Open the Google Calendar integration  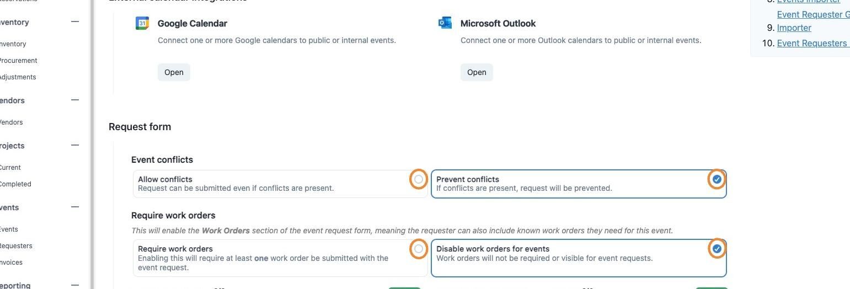(x=174, y=72)
